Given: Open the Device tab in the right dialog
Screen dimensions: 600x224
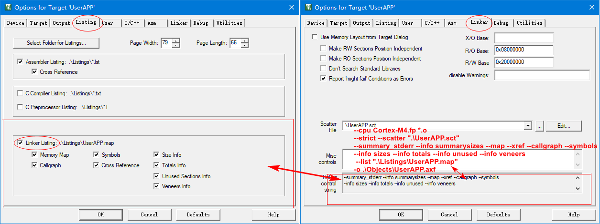Looking at the screenshot, I should click(316, 23).
